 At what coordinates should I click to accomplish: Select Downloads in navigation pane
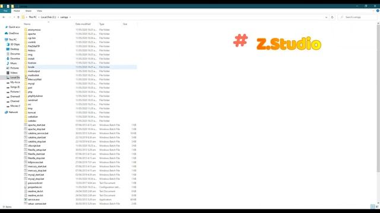tap(14, 59)
